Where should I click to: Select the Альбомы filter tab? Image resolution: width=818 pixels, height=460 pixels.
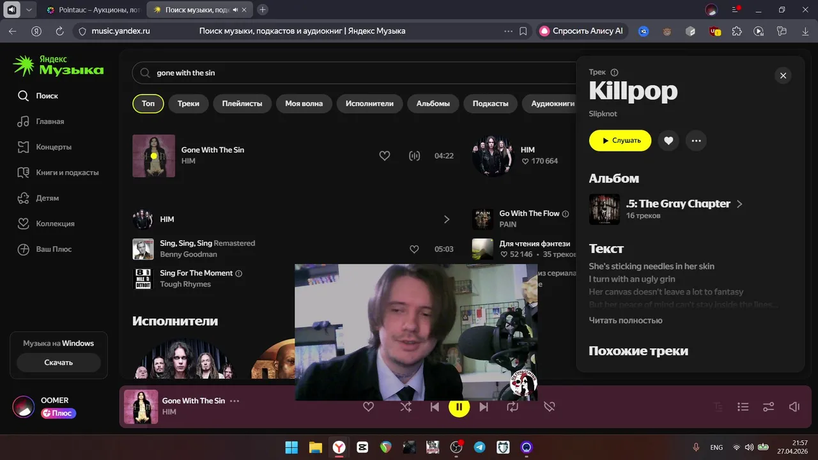[x=433, y=103]
